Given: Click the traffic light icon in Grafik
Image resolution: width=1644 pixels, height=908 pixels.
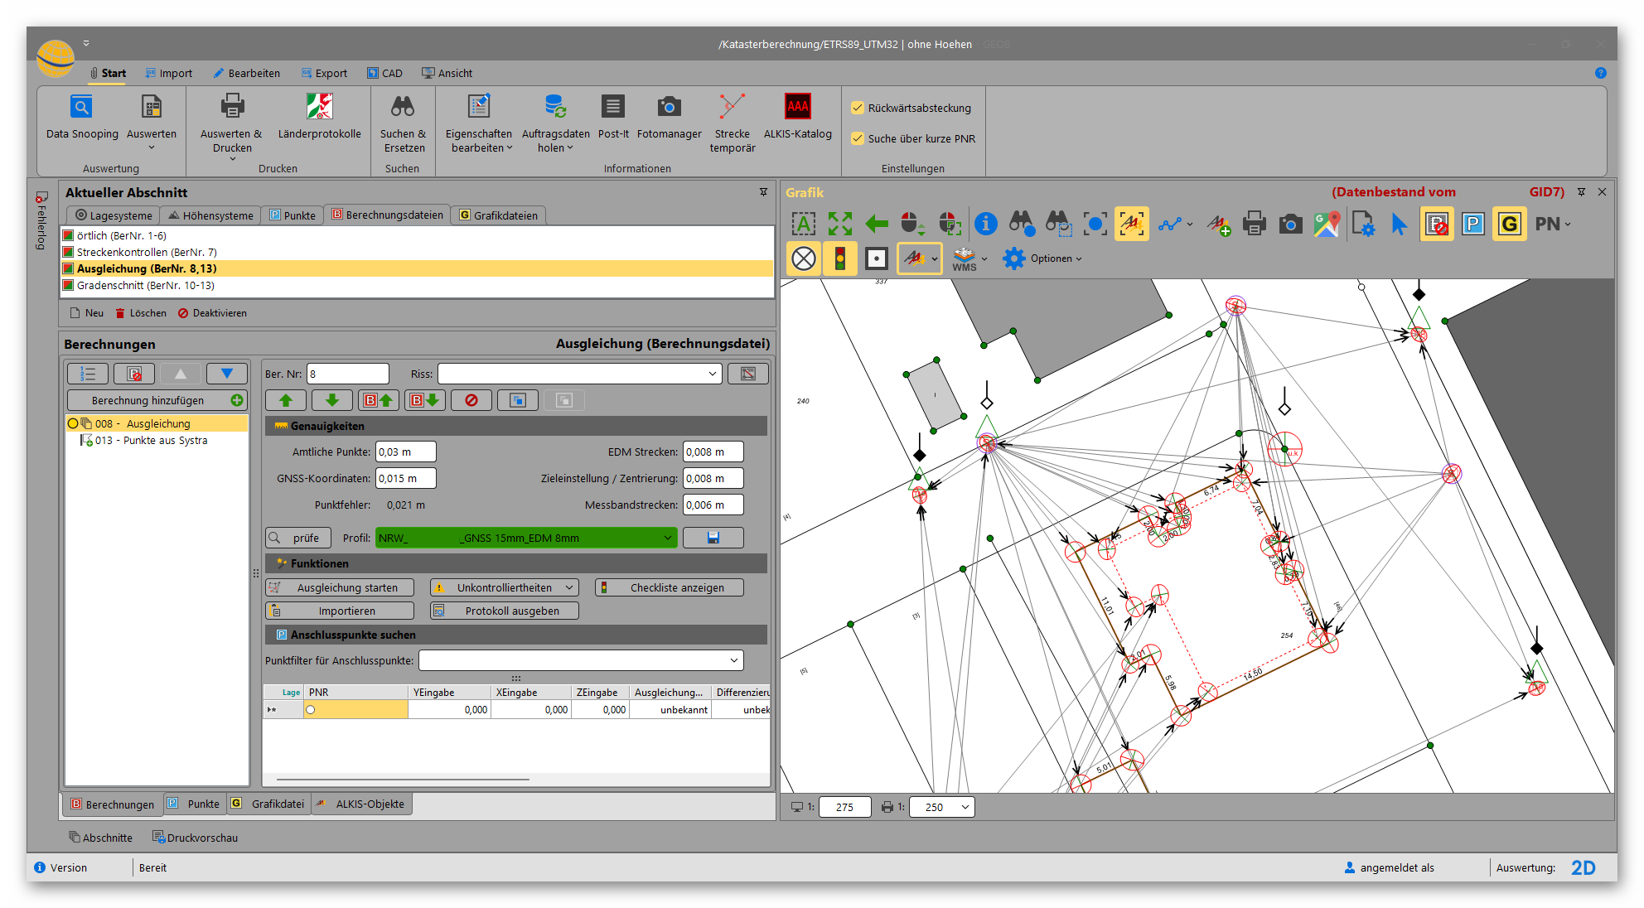Looking at the screenshot, I should point(839,258).
